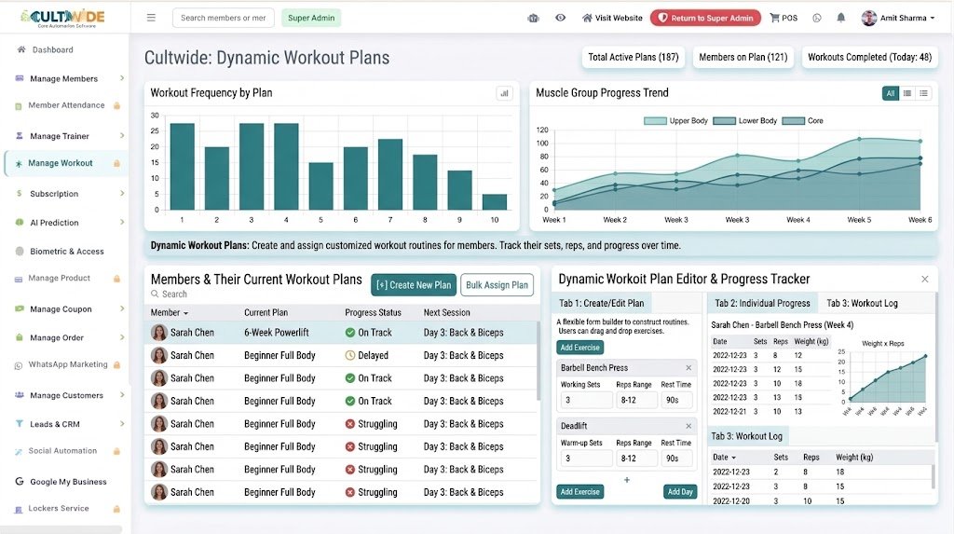Expand Manage Trainer submenu arrow
The width and height of the screenshot is (954, 534).
(122, 136)
